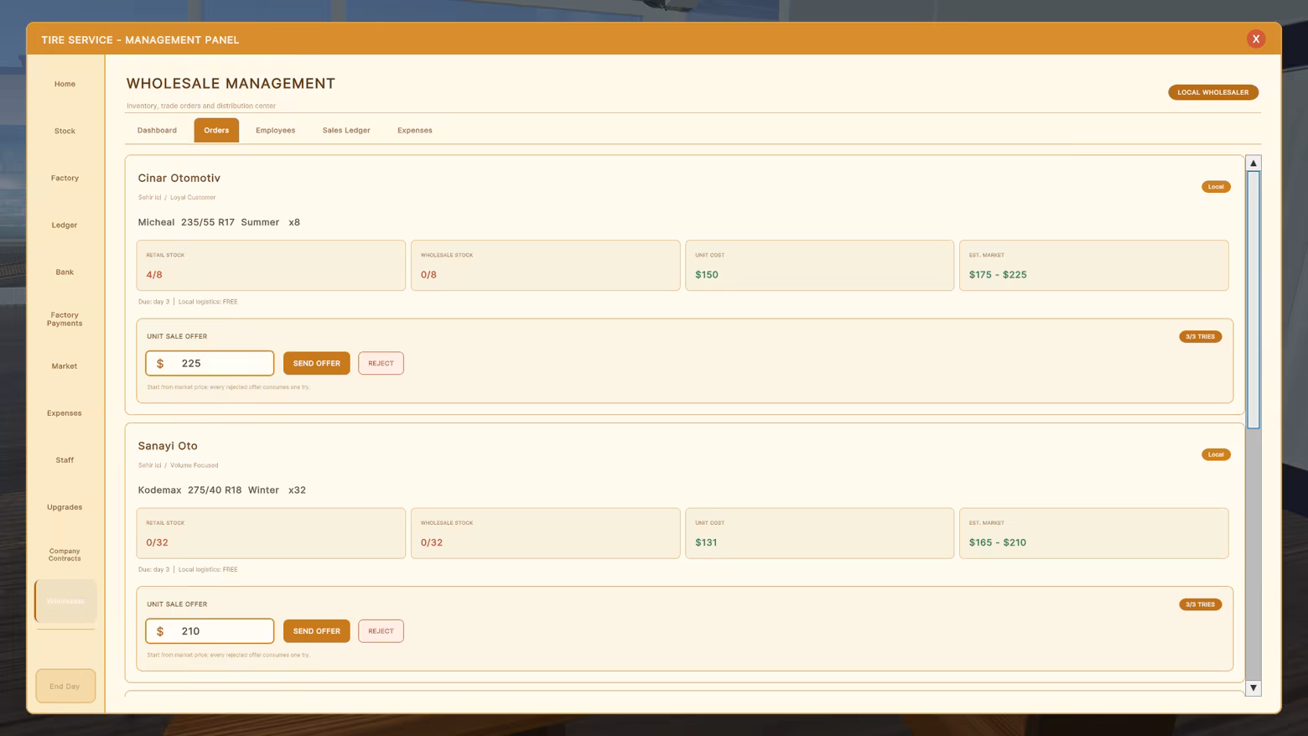Reject the Cinar Otomotiv order
This screenshot has width=1308, height=736.
point(381,363)
